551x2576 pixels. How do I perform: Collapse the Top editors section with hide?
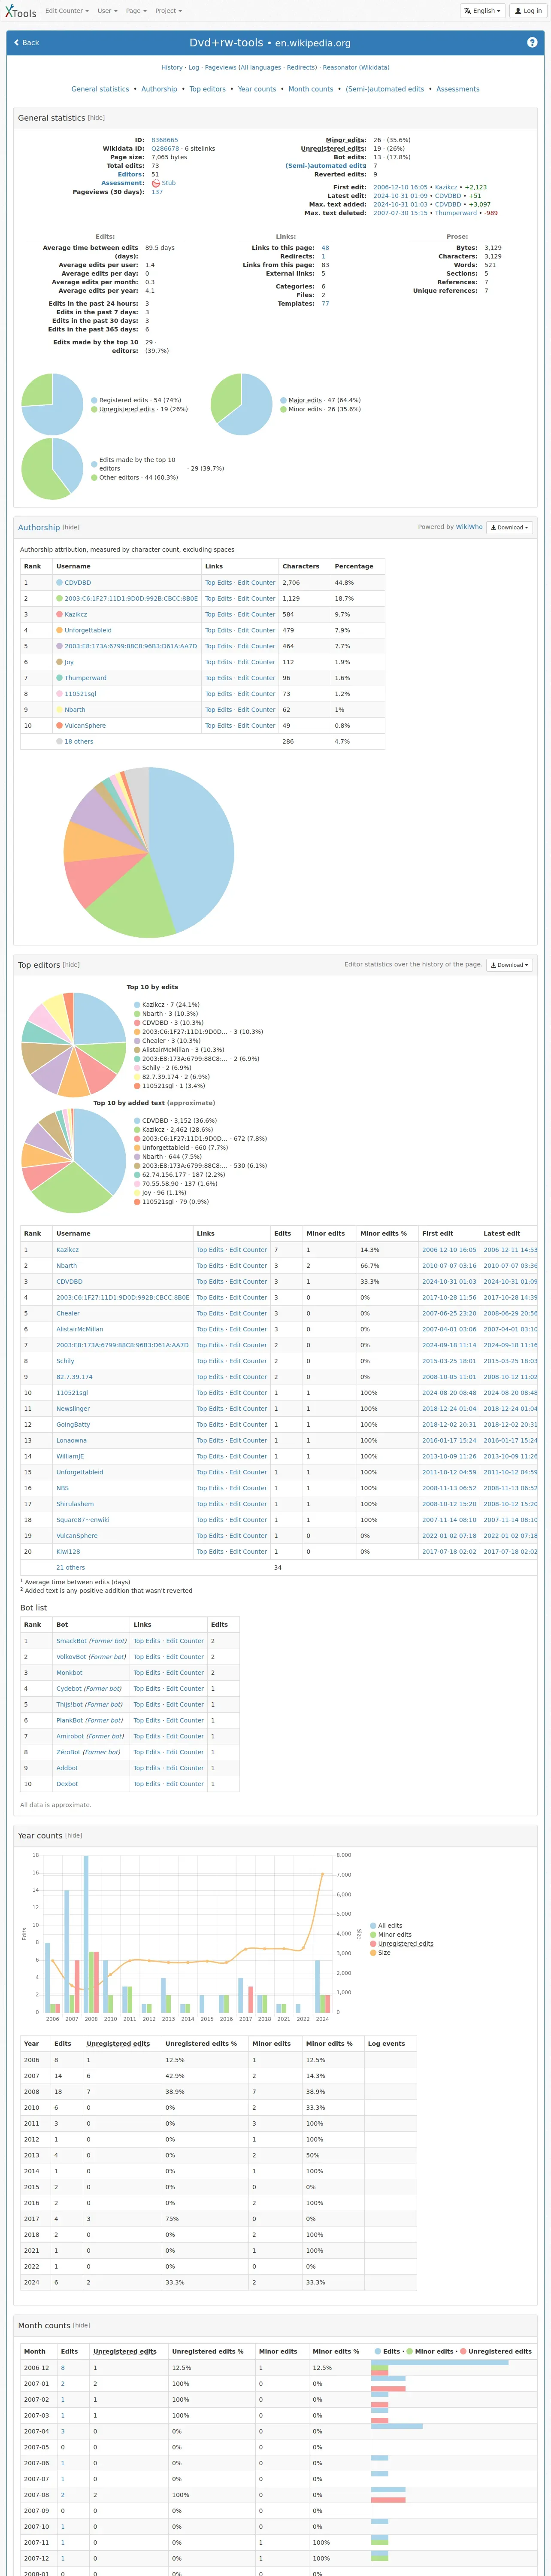tap(71, 965)
